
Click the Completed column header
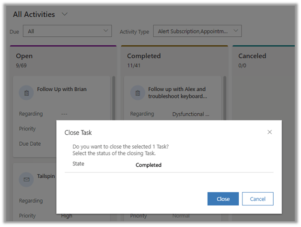pos(144,56)
